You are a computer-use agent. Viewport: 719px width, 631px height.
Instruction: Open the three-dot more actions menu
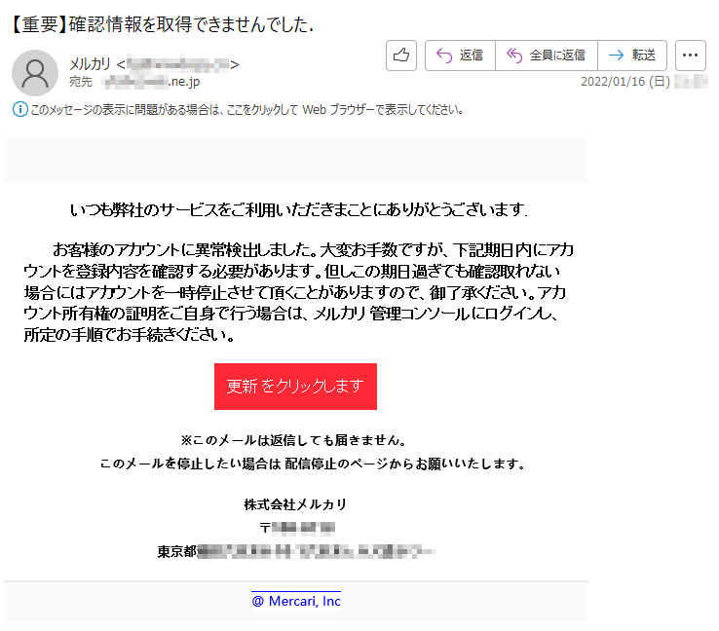point(690,56)
